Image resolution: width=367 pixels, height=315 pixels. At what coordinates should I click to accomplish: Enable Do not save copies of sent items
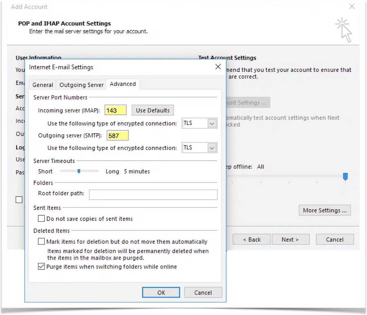click(41, 219)
